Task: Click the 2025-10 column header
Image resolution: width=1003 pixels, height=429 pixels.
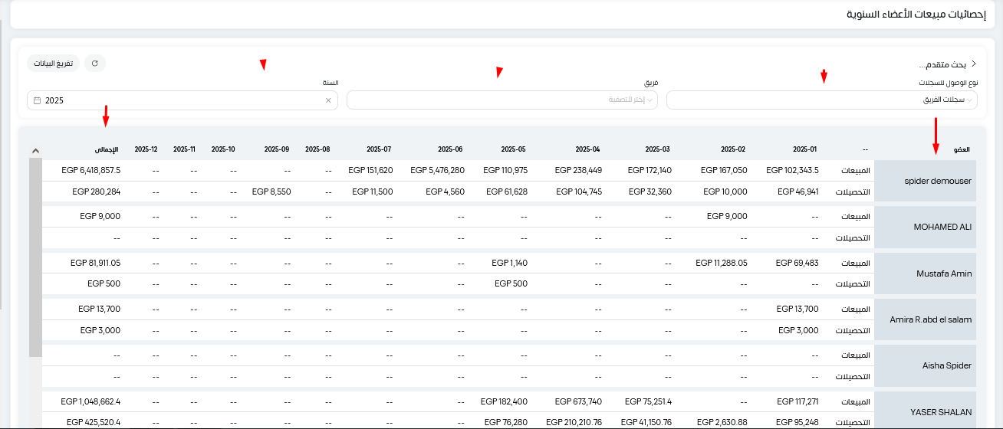Action: click(x=223, y=149)
